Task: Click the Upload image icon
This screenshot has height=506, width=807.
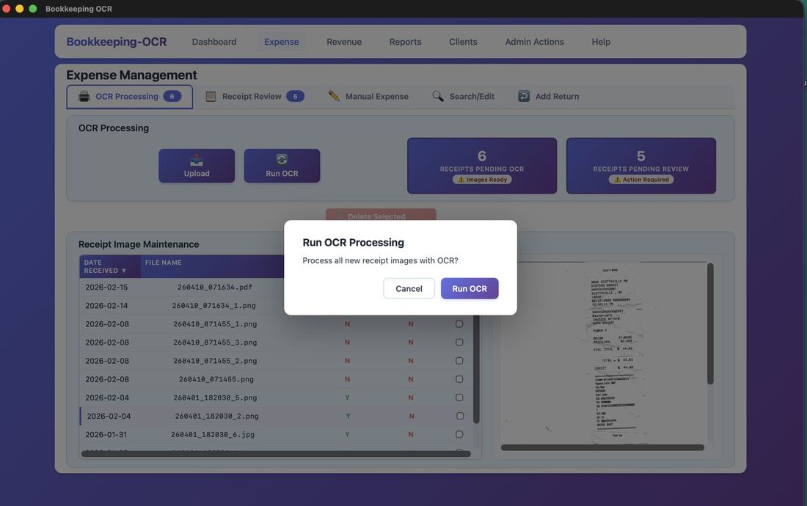Action: coord(196,158)
